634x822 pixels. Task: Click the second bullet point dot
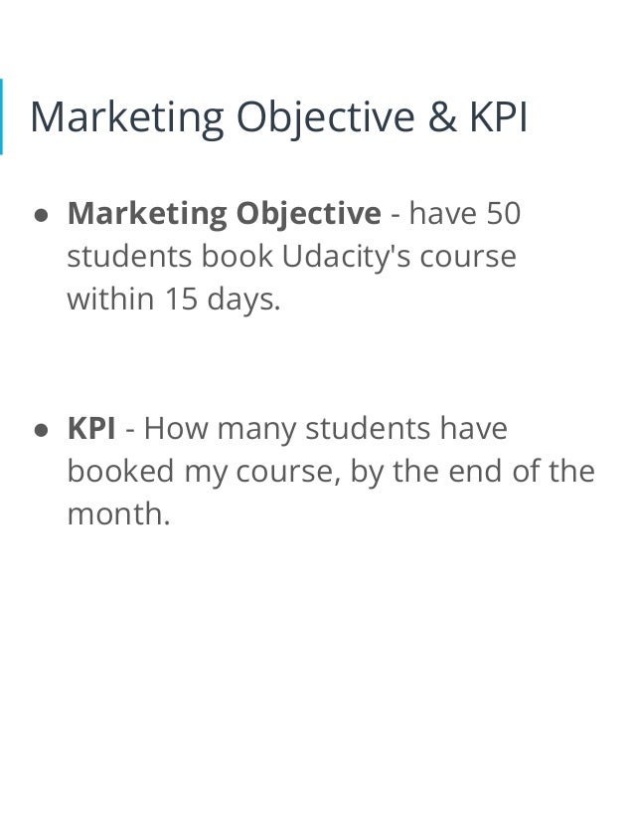pos(41,430)
